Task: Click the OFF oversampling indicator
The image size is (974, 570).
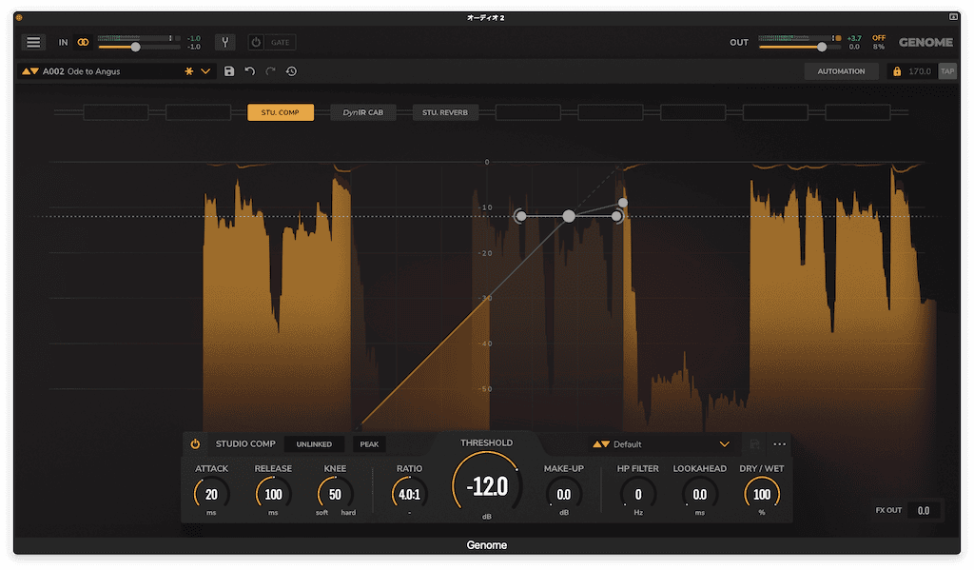Action: [878, 38]
